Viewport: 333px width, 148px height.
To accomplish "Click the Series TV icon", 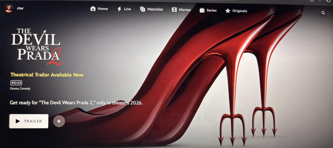I will (x=202, y=11).
